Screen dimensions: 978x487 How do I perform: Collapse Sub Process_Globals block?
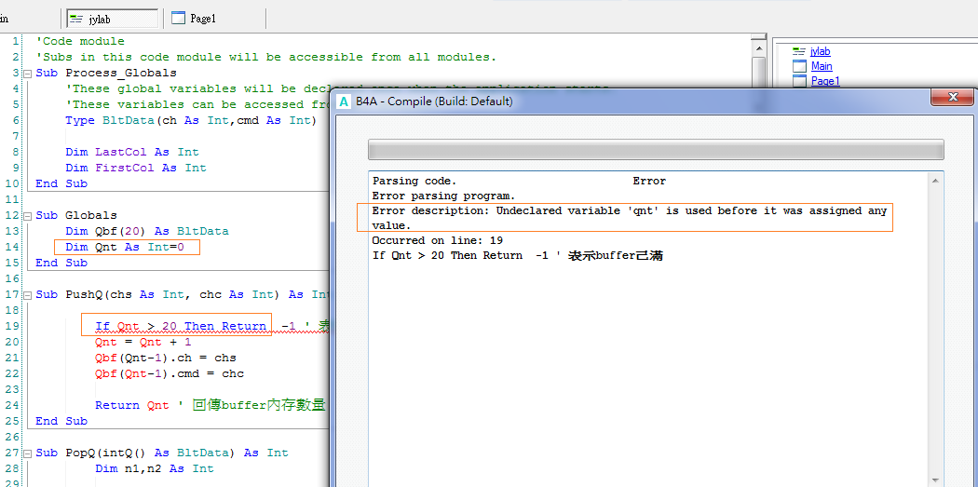click(x=27, y=74)
